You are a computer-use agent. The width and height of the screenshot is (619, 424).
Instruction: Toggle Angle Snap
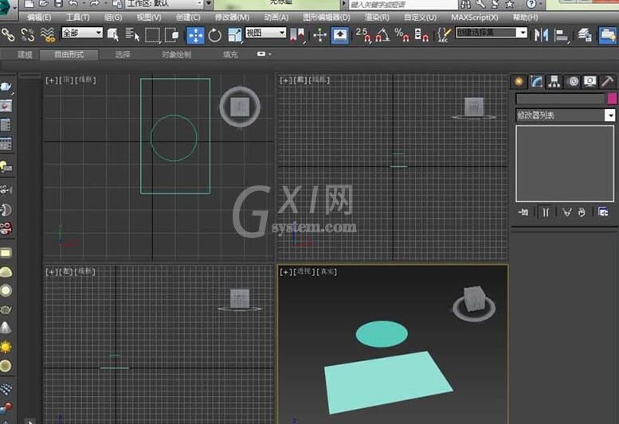(382, 35)
